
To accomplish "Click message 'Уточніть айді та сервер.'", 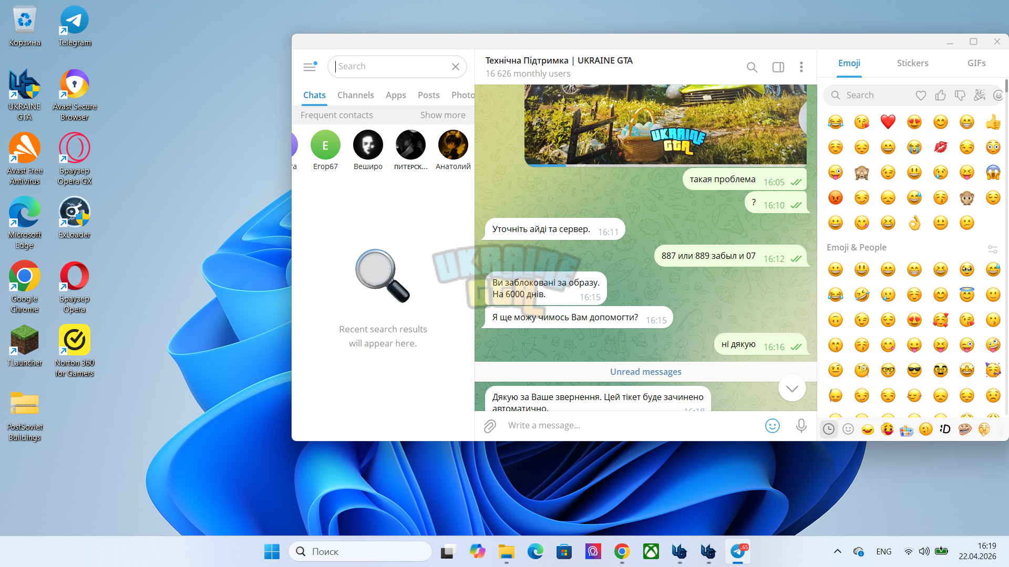I will click(x=555, y=229).
